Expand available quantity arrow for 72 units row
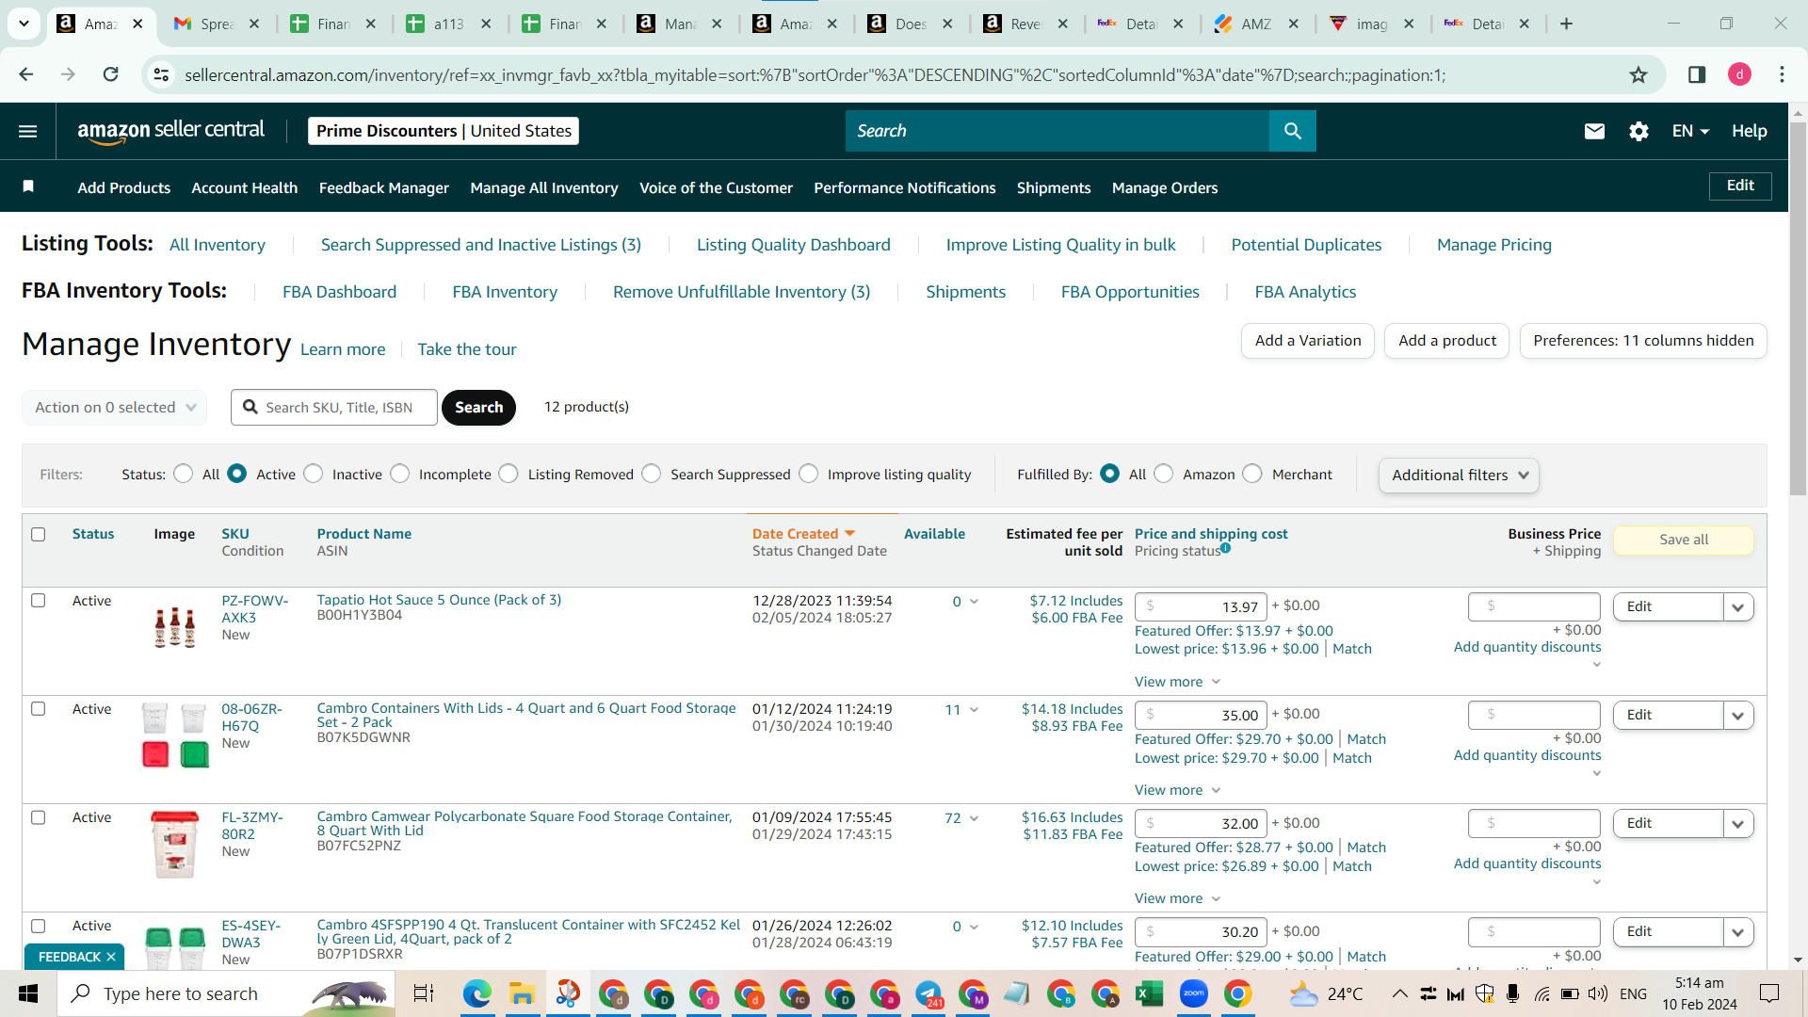Screen dimensions: 1808x1017 pos(974,818)
